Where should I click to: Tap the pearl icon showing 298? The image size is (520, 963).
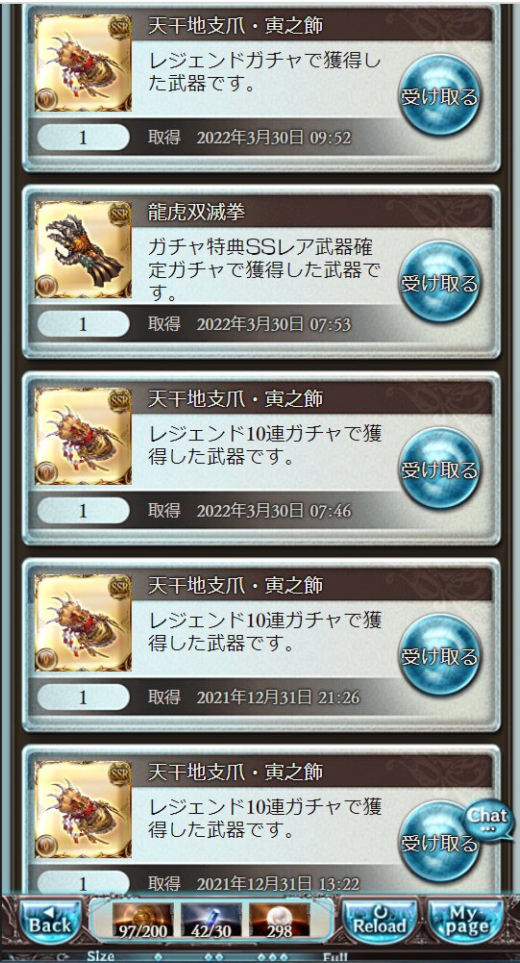280,920
